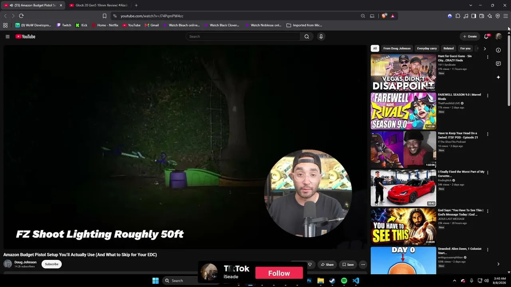
Task: Launch Spotify from the taskbar
Action: pyautogui.click(x=344, y=281)
